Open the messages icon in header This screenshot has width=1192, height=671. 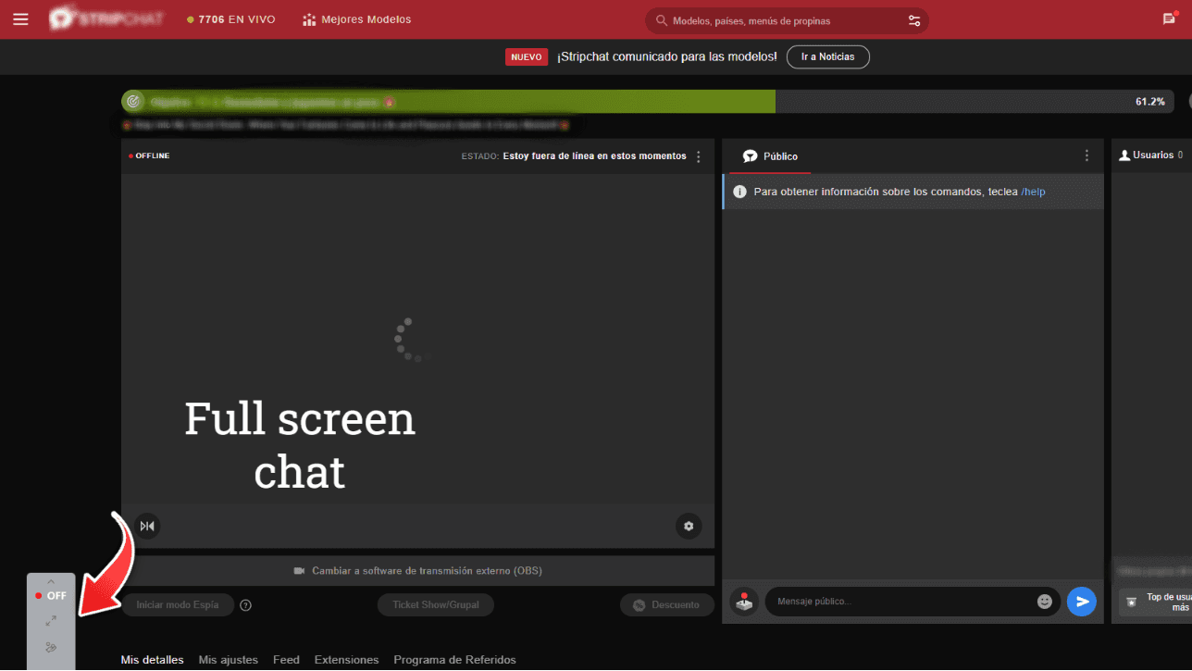[x=1169, y=19]
